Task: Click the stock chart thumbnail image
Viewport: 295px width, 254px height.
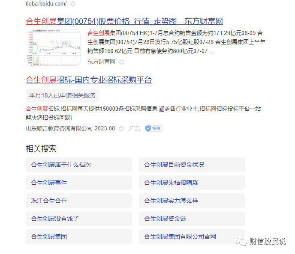Action: (x=53, y=47)
